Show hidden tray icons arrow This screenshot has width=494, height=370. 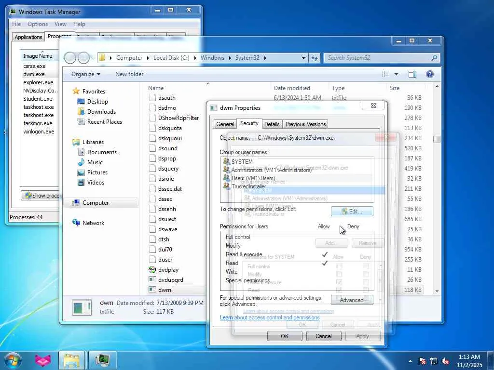pos(410,361)
